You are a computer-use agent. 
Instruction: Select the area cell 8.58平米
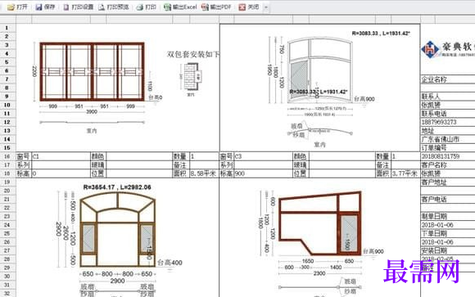204,173
